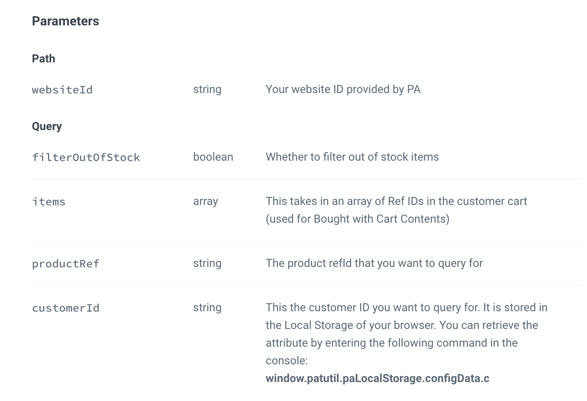Click the productRef description about refId
The image size is (587, 401).
(x=374, y=263)
